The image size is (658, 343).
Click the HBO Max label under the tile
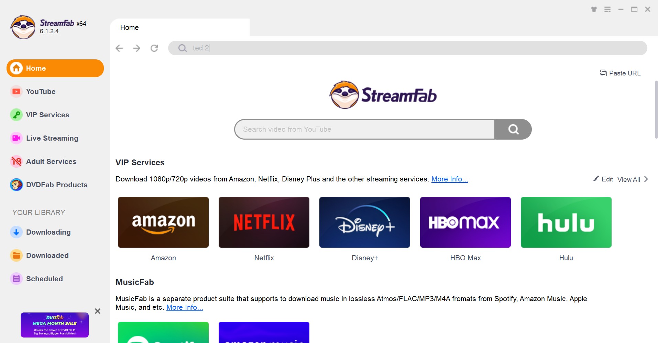465,258
